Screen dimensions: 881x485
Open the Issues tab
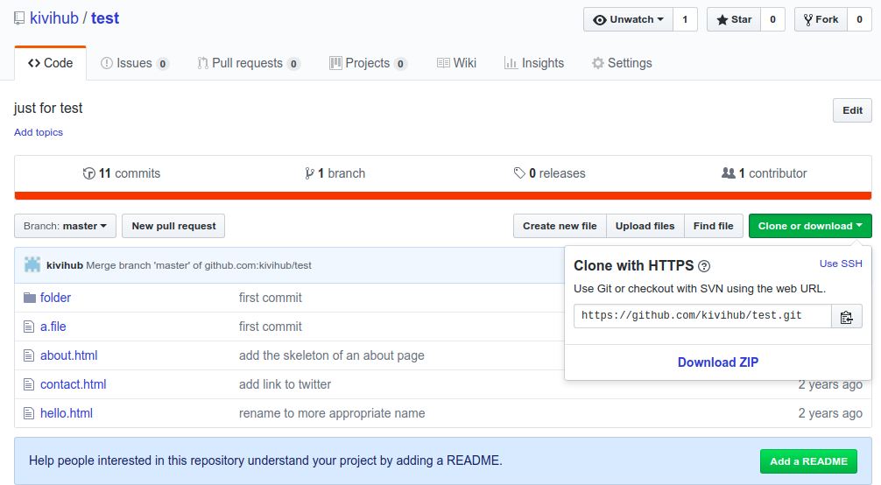point(134,63)
